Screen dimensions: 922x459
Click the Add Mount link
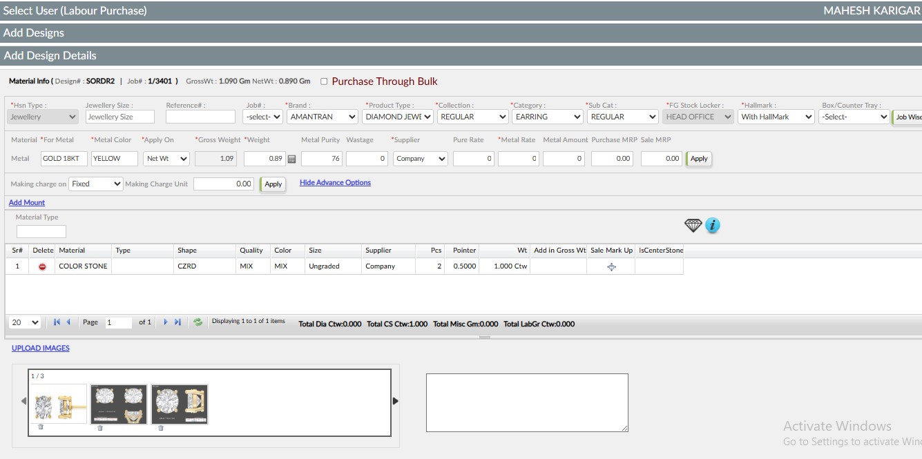pyautogui.click(x=27, y=203)
